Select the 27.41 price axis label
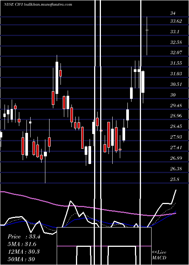Viewport: 189px width, 265px height. 176,148
